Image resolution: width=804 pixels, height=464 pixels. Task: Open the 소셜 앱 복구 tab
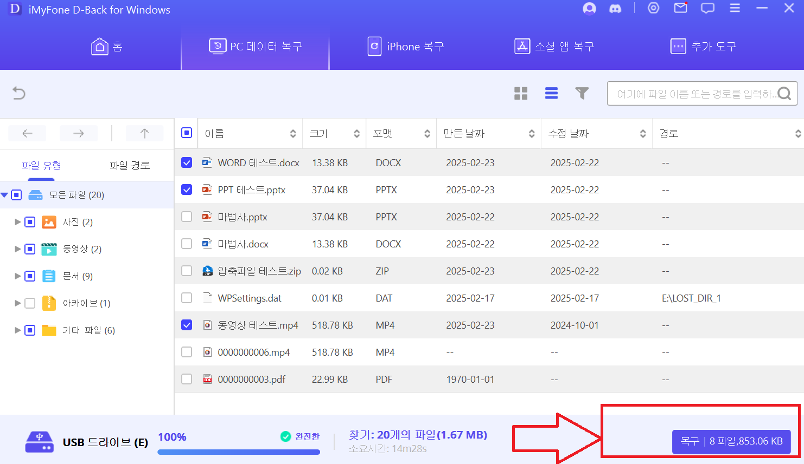pos(554,47)
